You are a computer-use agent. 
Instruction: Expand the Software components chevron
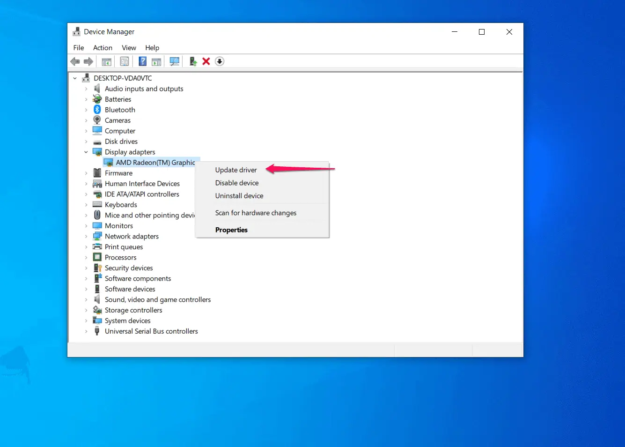pyautogui.click(x=86, y=278)
